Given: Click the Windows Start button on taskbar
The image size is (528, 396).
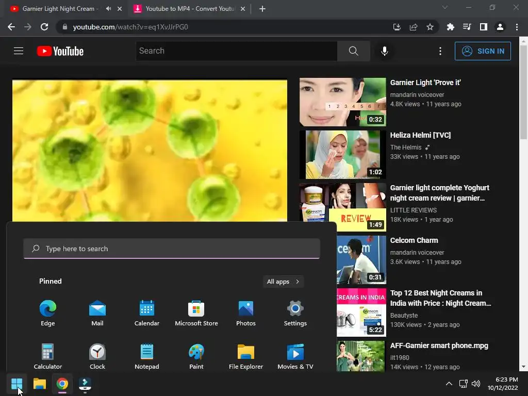Looking at the screenshot, I should (x=17, y=384).
